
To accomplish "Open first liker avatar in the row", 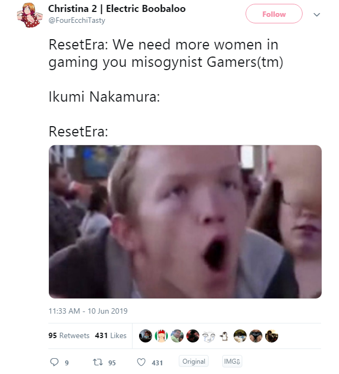I will pyautogui.click(x=146, y=336).
